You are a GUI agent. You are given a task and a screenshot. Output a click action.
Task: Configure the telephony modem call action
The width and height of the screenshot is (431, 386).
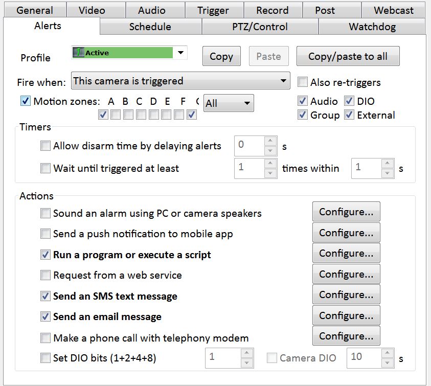346,336
